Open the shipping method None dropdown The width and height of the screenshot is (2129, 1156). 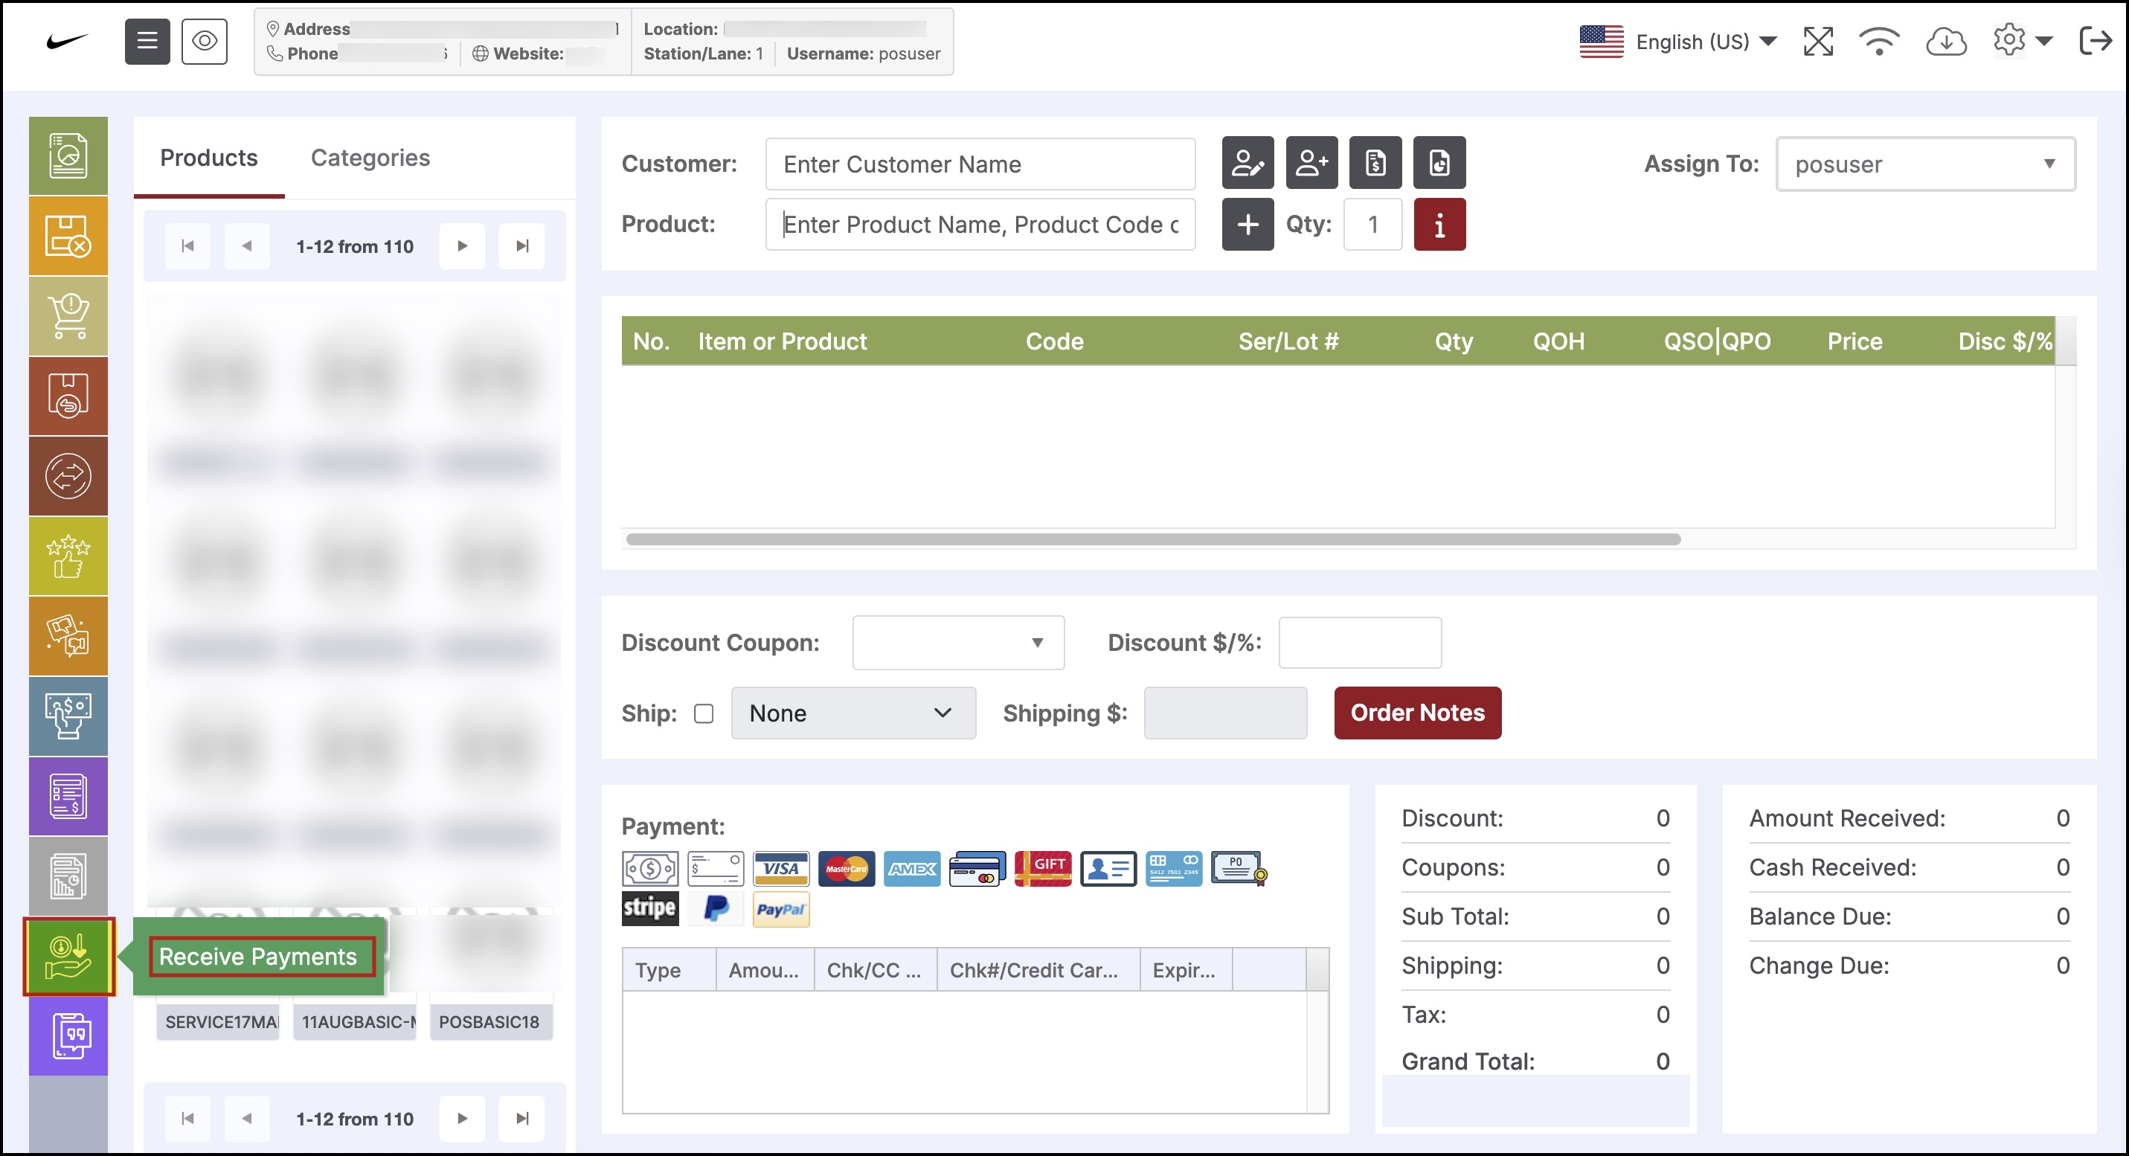coord(853,713)
